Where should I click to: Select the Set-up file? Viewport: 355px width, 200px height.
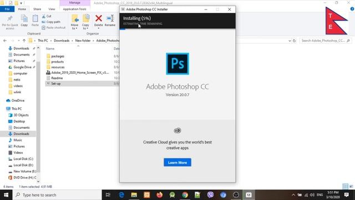coord(55,84)
